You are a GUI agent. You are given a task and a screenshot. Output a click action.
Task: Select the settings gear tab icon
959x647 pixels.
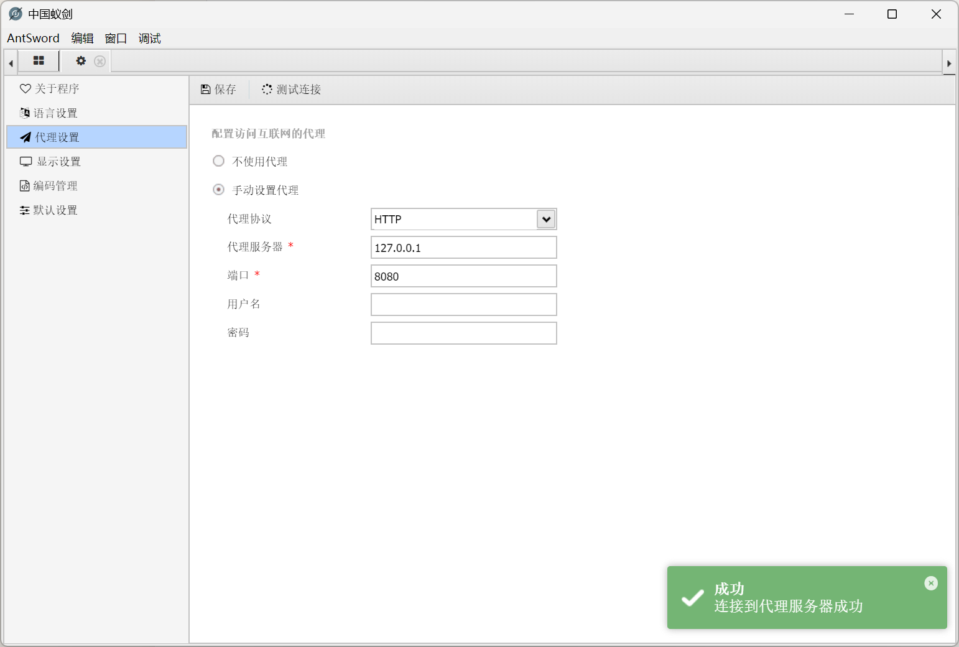tap(81, 61)
